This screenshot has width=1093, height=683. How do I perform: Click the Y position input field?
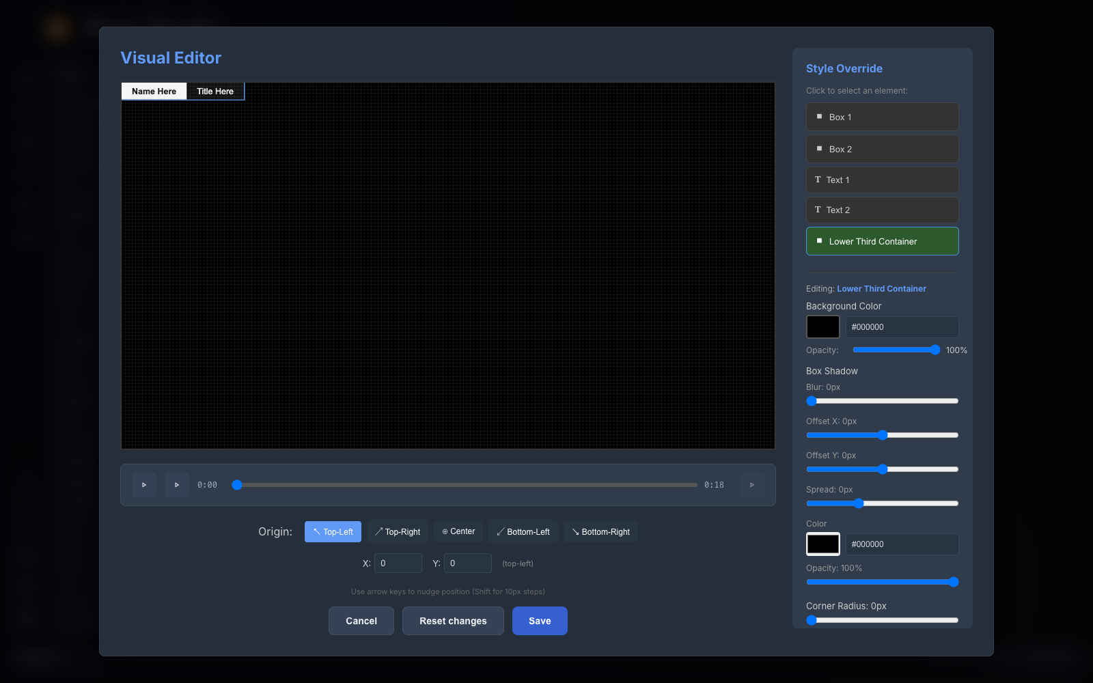pos(468,563)
